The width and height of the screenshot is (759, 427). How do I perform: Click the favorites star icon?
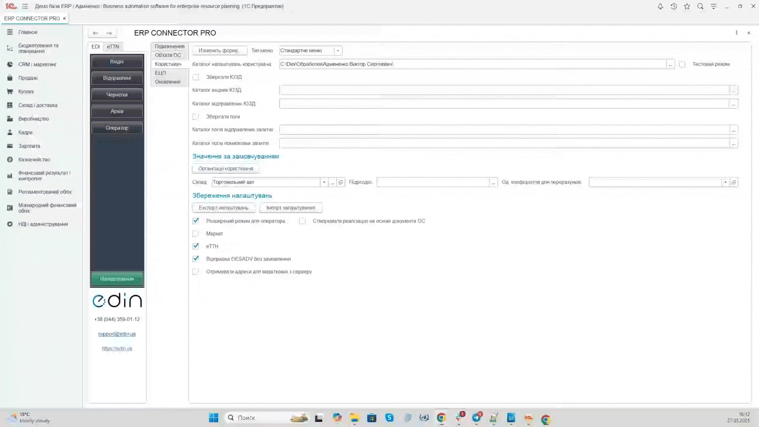click(687, 6)
